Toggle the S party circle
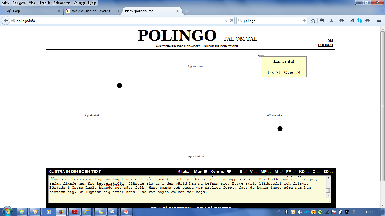 coord(245,171)
